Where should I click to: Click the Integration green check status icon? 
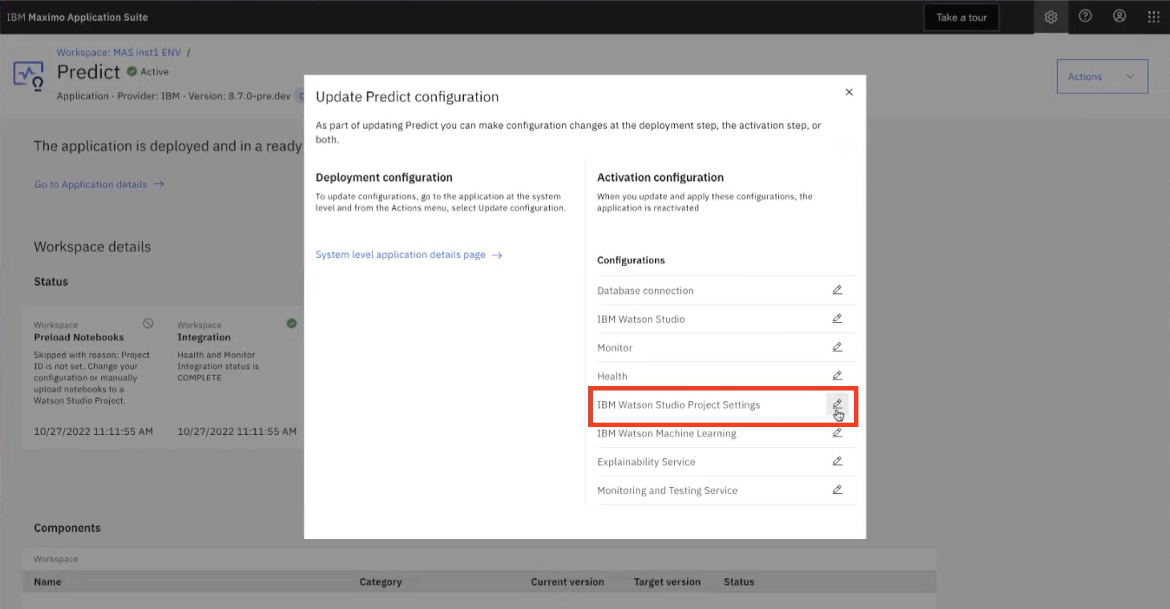pyautogui.click(x=292, y=324)
